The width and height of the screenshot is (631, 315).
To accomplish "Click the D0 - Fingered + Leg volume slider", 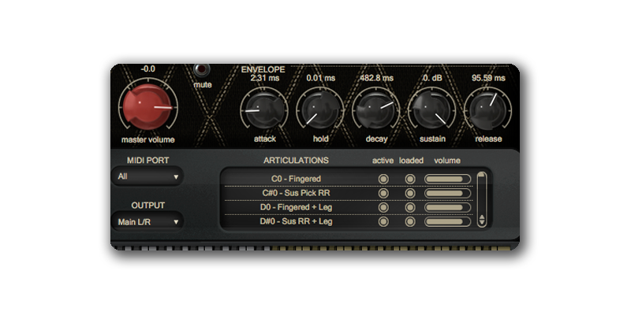I will point(447,207).
